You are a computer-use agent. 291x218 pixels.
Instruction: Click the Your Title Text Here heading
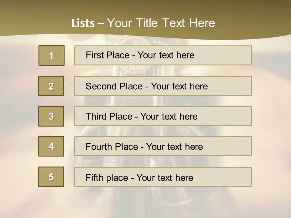pyautogui.click(x=161, y=23)
